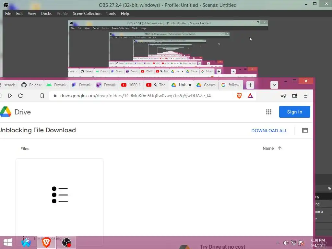This screenshot has width=332, height=249.
Task: Click the Try Drive at no cost banner
Action: coord(222,247)
